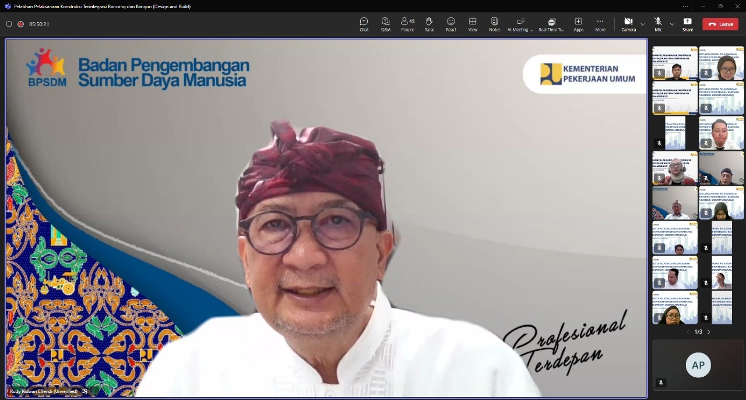This screenshot has width=746, height=400.
Task: Turn on the Camera
Action: (x=628, y=24)
